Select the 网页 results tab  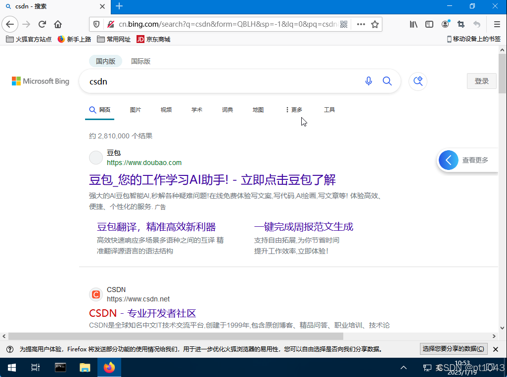pyautogui.click(x=99, y=110)
